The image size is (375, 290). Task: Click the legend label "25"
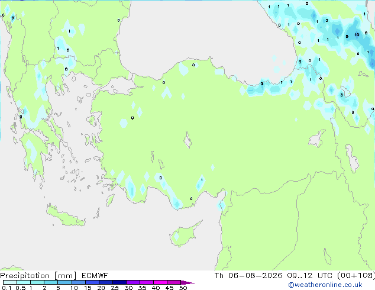click(x=115, y=288)
